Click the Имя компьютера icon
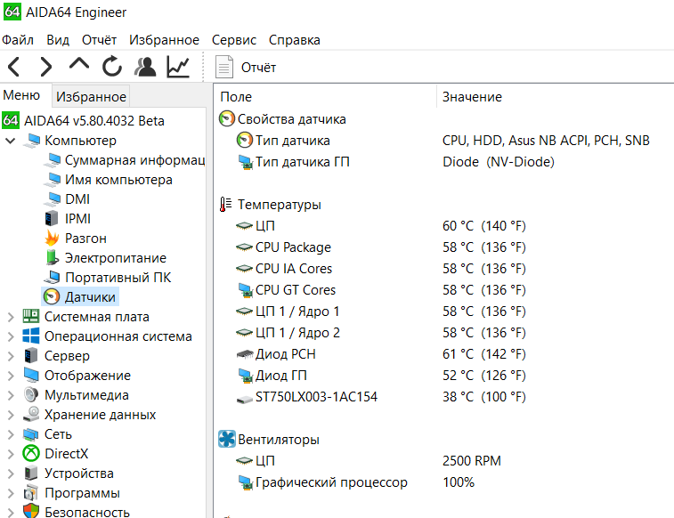This screenshot has height=518, width=674. click(52, 180)
